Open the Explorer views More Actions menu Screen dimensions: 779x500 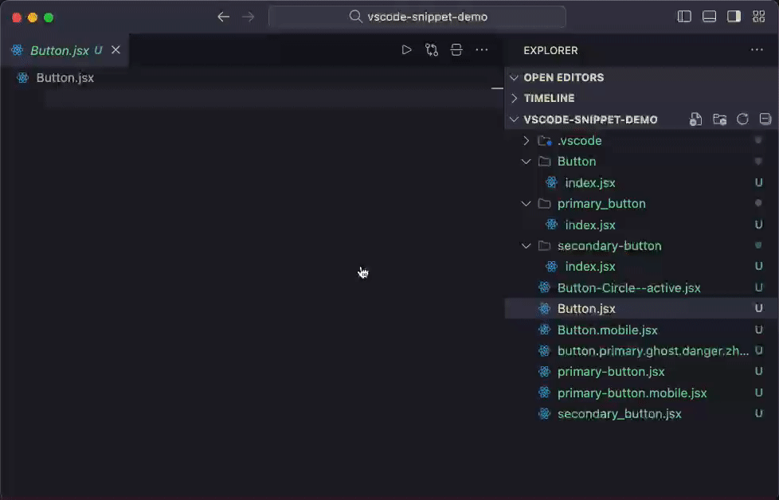(x=757, y=49)
